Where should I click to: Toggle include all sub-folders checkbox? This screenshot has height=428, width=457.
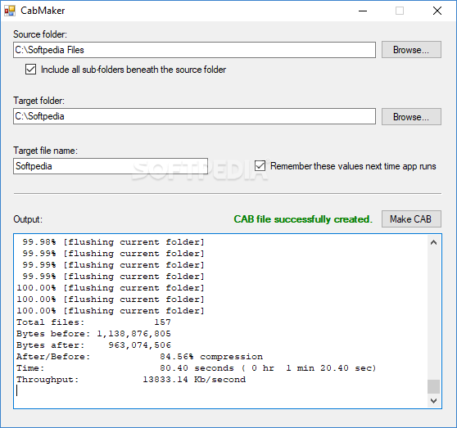coord(30,70)
